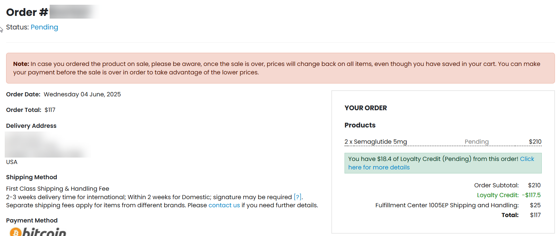The height and width of the screenshot is (236, 558).
Task: Follow the "contact us" link
Action: click(x=224, y=205)
